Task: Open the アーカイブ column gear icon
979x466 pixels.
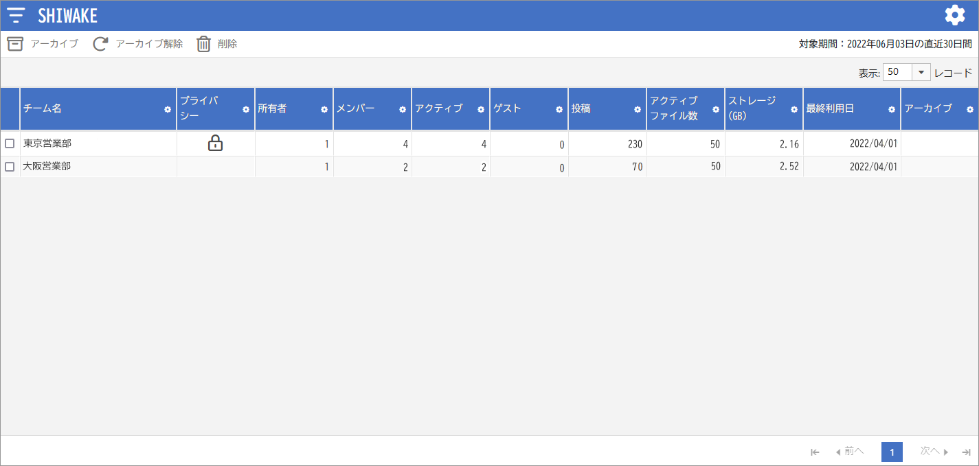Action: point(969,108)
